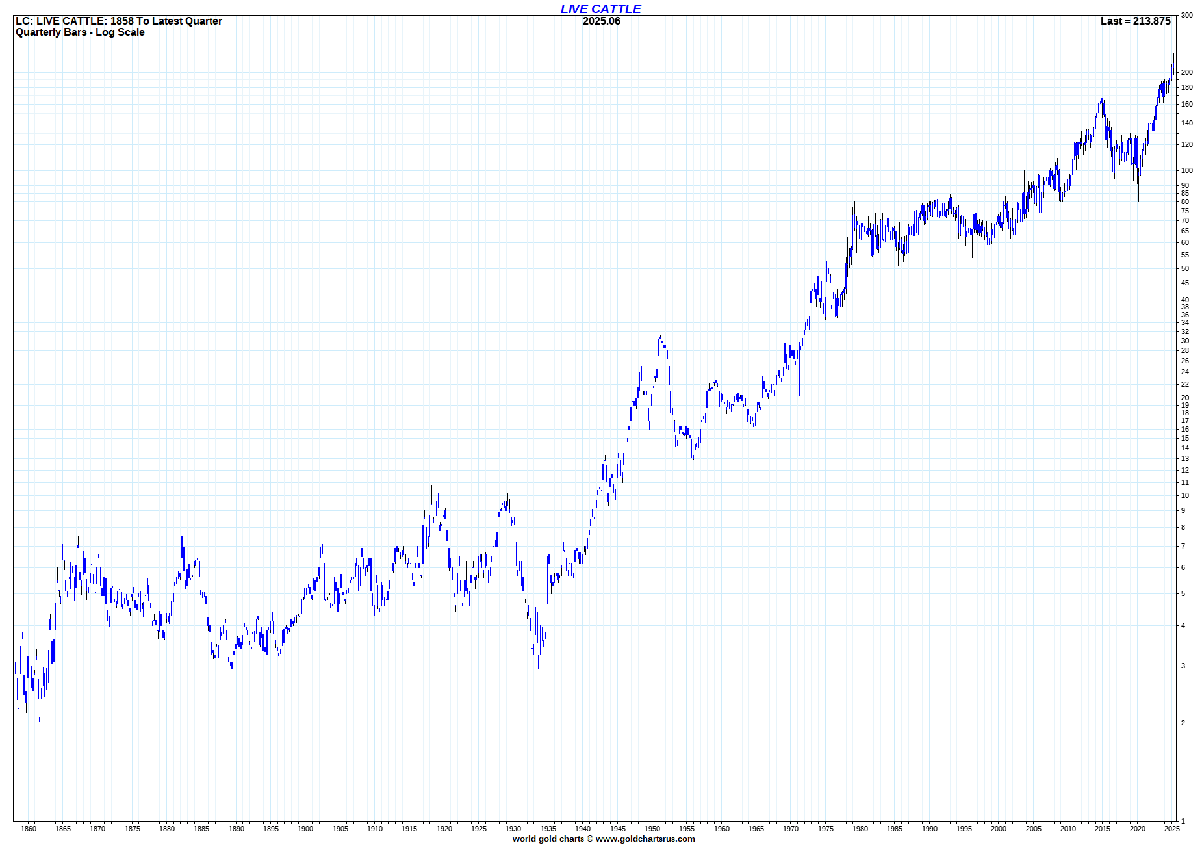The width and height of the screenshot is (1202, 845).
Task: Click the 24 price axis label
Action: click(x=1185, y=372)
